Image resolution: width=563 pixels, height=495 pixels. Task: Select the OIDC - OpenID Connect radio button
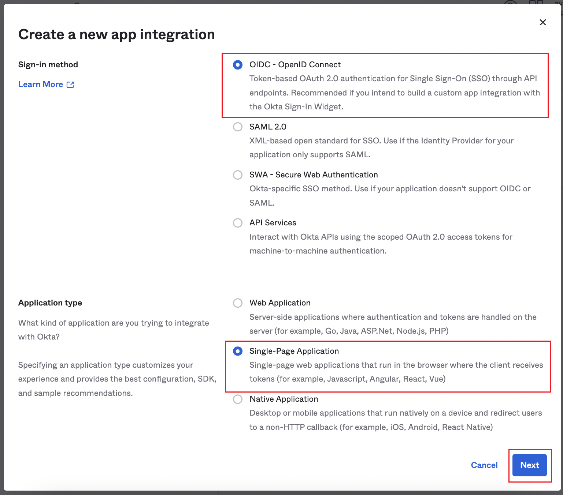pyautogui.click(x=238, y=65)
